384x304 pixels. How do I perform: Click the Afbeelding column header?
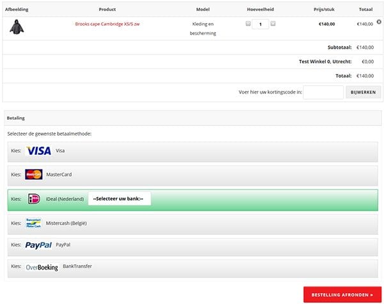point(17,10)
